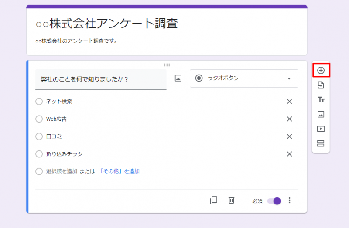Add an image from the sidebar
The height and width of the screenshot is (228, 349).
click(321, 114)
